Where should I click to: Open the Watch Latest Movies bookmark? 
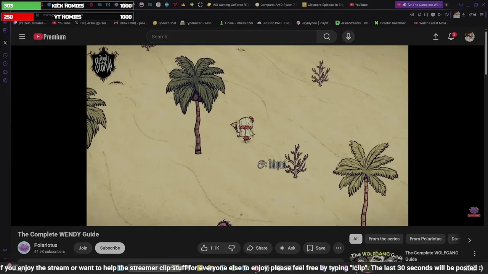pos(431,23)
